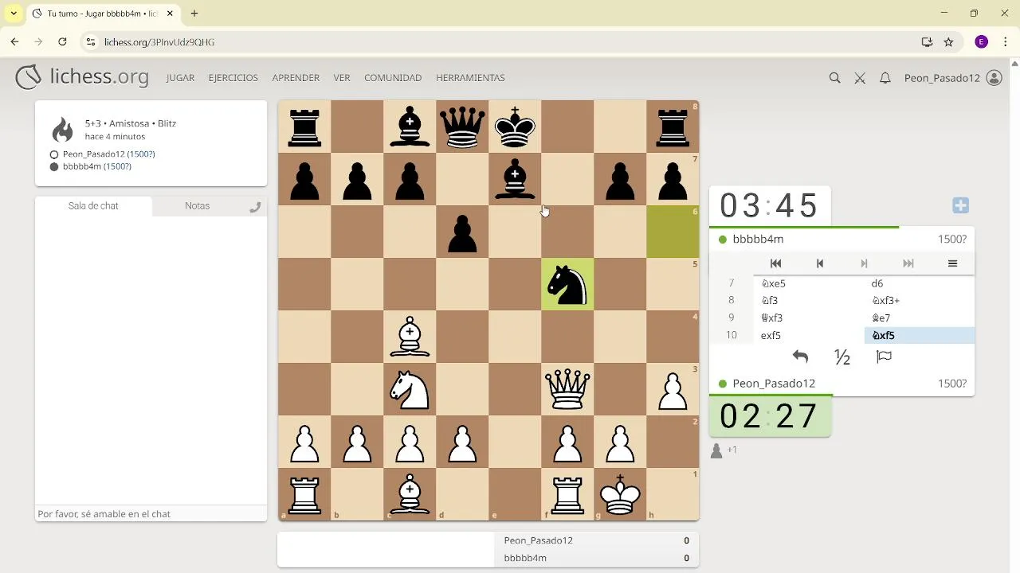Go to move 7 Nxe5
Image resolution: width=1020 pixels, height=573 pixels.
pyautogui.click(x=808, y=283)
